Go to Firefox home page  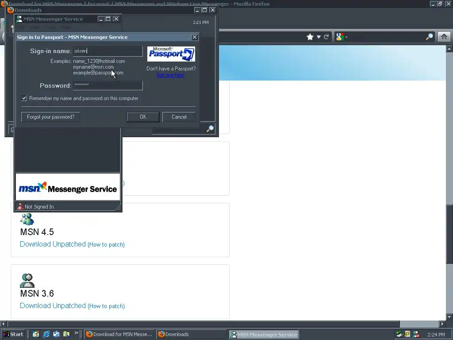444,37
